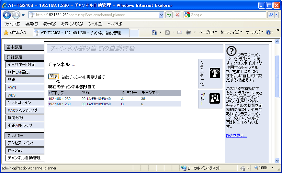The width and height of the screenshot is (282, 173).
Task: Open the お気に入り(A) menu
Action: point(72,24)
